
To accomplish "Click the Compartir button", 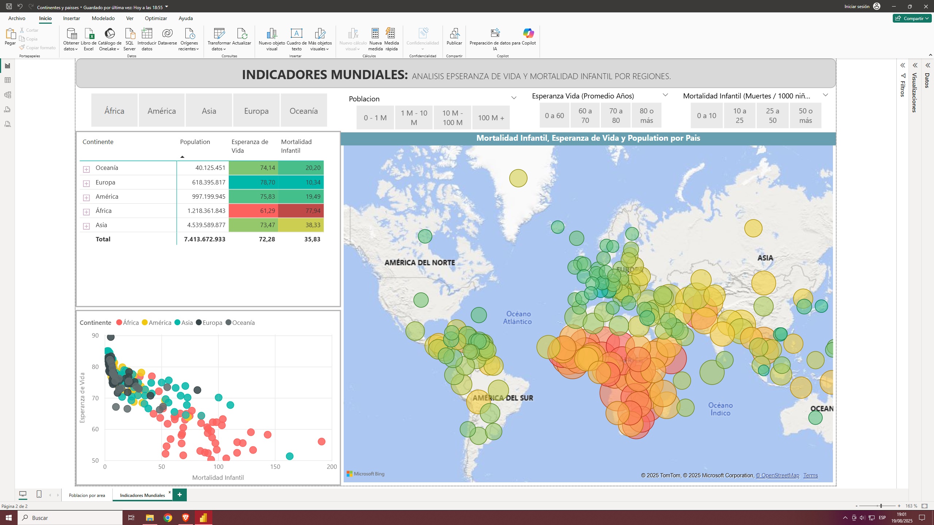I will 911,18.
